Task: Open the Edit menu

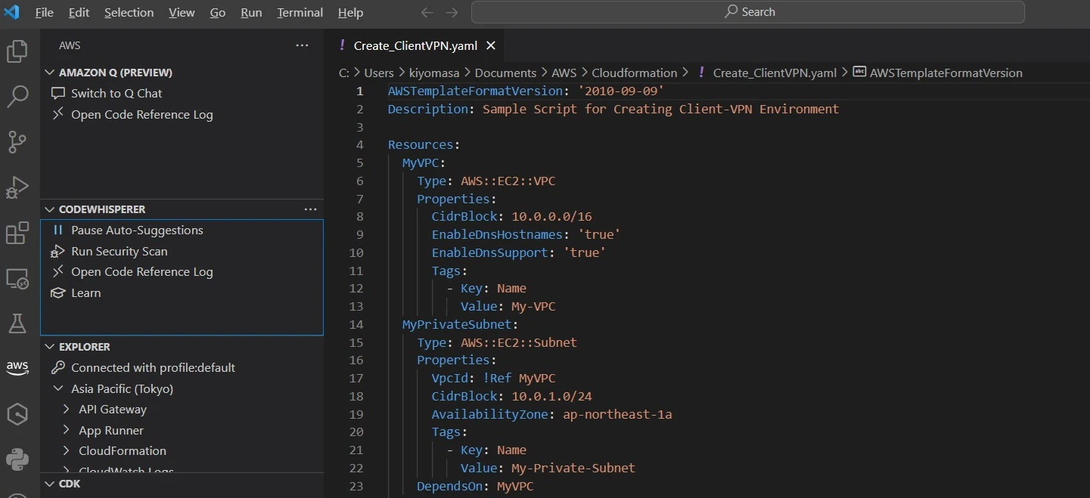Action: coord(79,12)
